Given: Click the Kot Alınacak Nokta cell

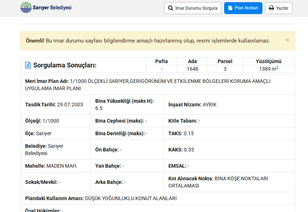Looking at the screenshot, I should point(229,182).
